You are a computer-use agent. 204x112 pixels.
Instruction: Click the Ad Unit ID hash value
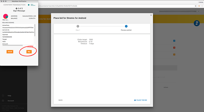18,32
